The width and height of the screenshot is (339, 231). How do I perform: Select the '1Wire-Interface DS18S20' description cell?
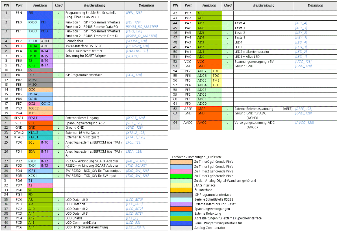coord(94,46)
